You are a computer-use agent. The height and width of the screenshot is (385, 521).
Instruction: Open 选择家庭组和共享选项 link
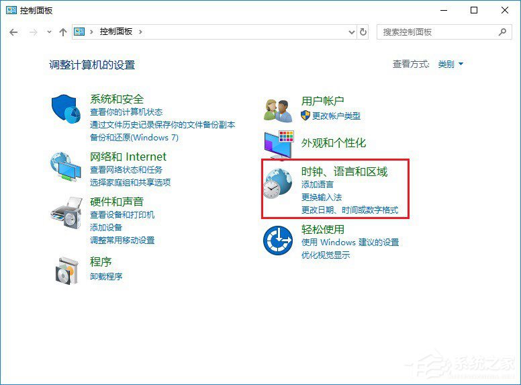click(x=130, y=182)
